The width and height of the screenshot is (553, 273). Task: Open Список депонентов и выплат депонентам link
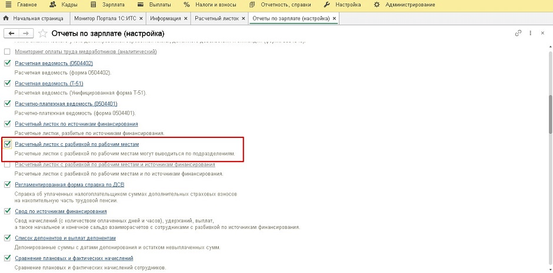click(65, 238)
